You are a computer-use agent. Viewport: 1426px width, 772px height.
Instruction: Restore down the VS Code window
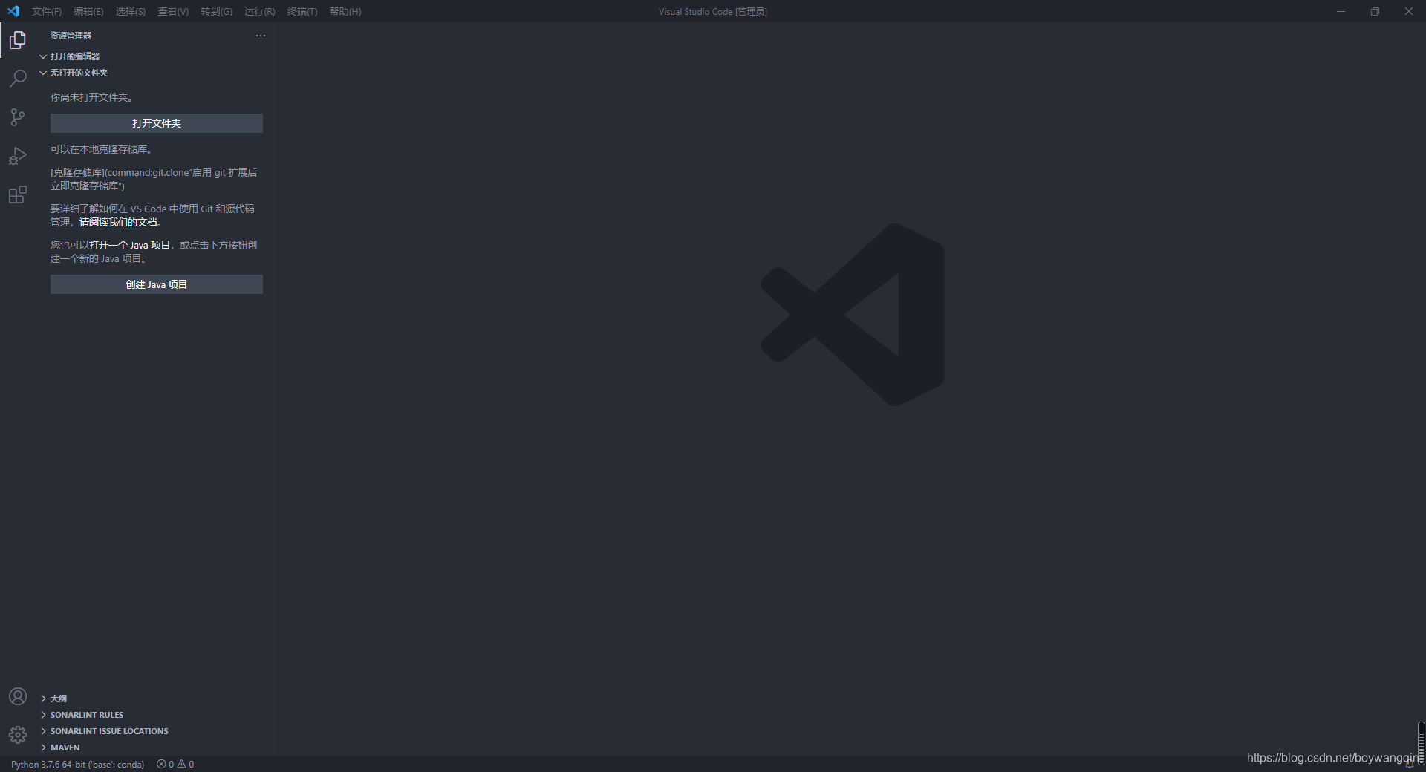click(1375, 11)
